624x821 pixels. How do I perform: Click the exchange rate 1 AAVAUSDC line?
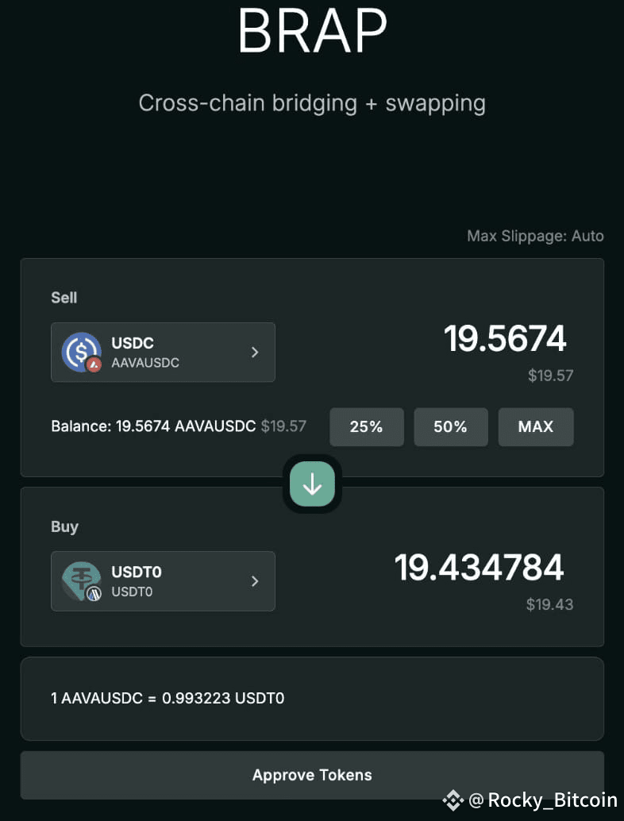168,698
